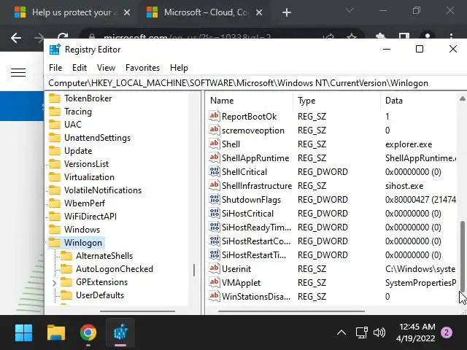Open the hamburger menu on the Microsoft page
This screenshot has height=350, width=467.
coord(18,72)
